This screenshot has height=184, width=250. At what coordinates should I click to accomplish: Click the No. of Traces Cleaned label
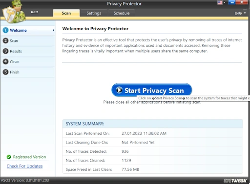85,161
